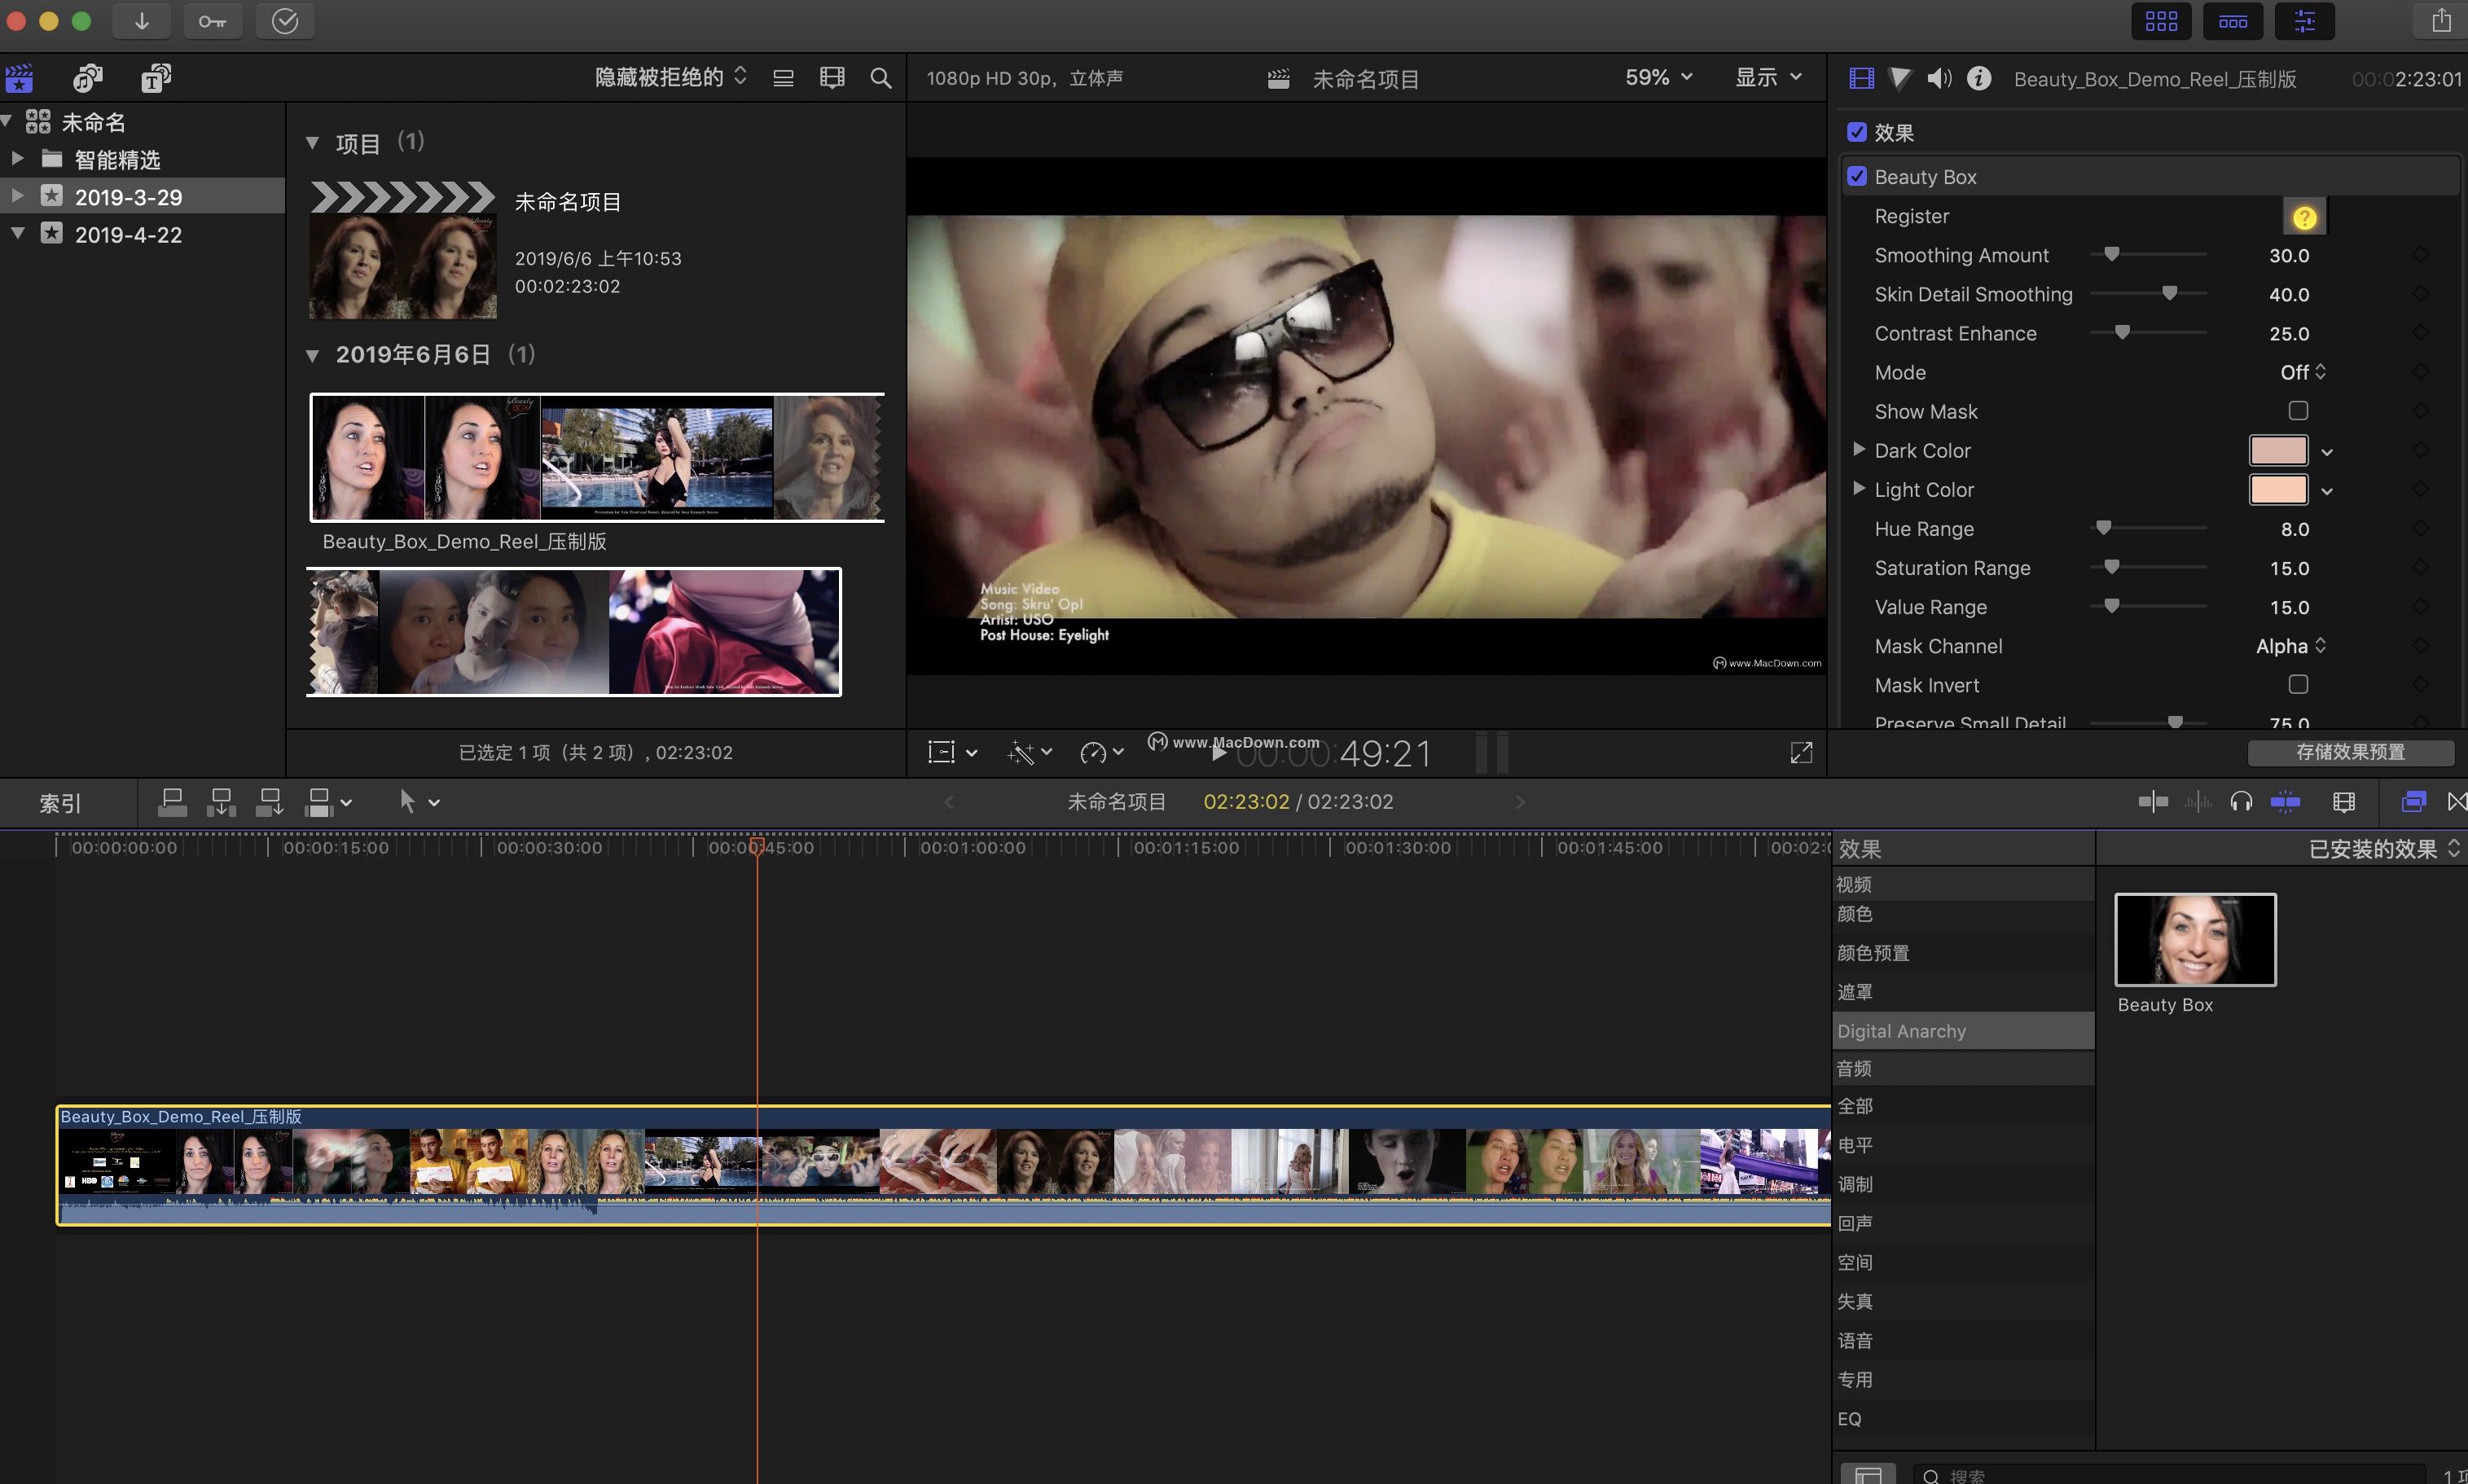
Task: Select the 颜色预置 effects category
Action: [1873, 953]
